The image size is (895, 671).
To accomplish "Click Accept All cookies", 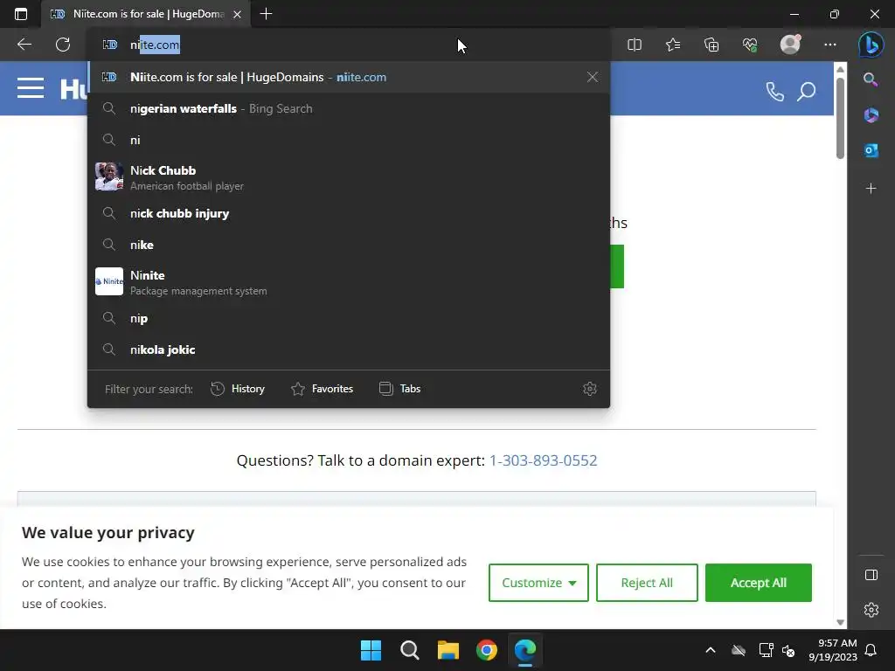I will tap(758, 583).
